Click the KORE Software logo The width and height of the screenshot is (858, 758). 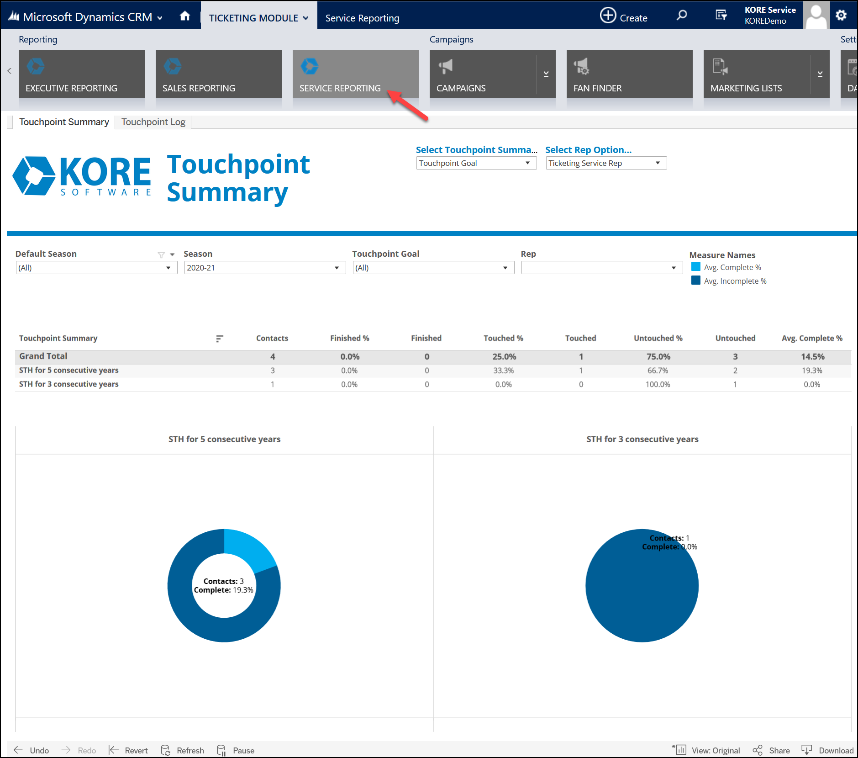pos(82,176)
